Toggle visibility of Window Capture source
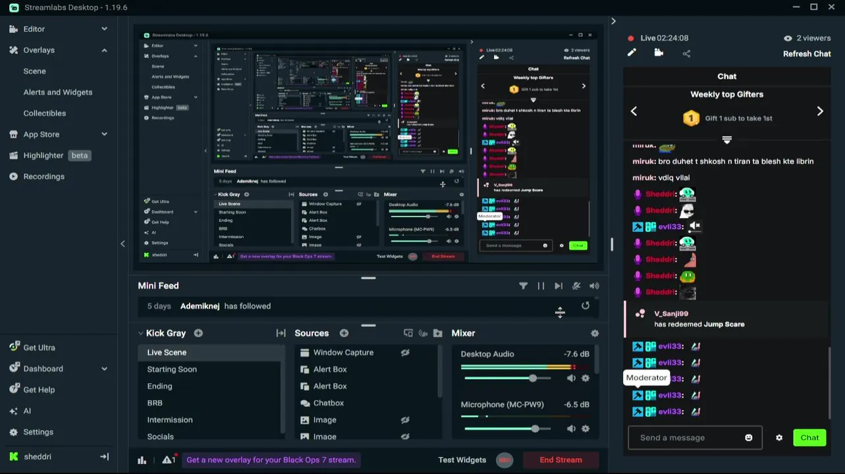 (405, 353)
